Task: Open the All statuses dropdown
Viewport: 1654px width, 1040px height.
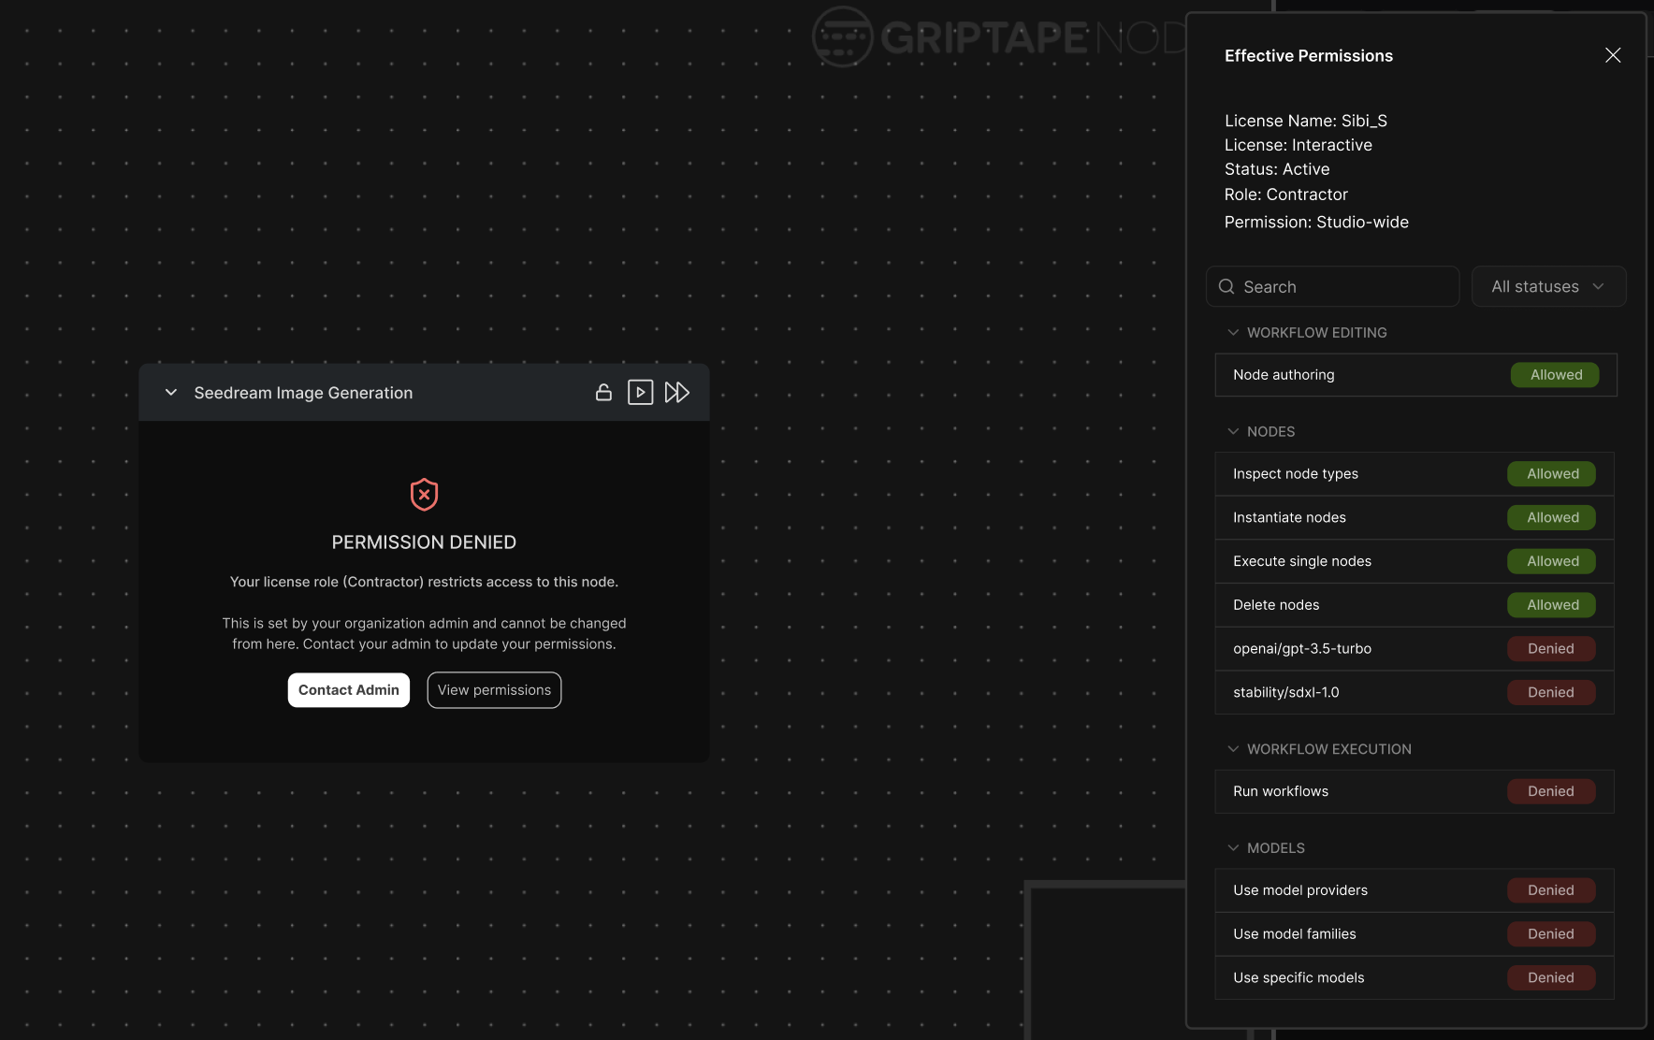Action: [x=1548, y=286]
